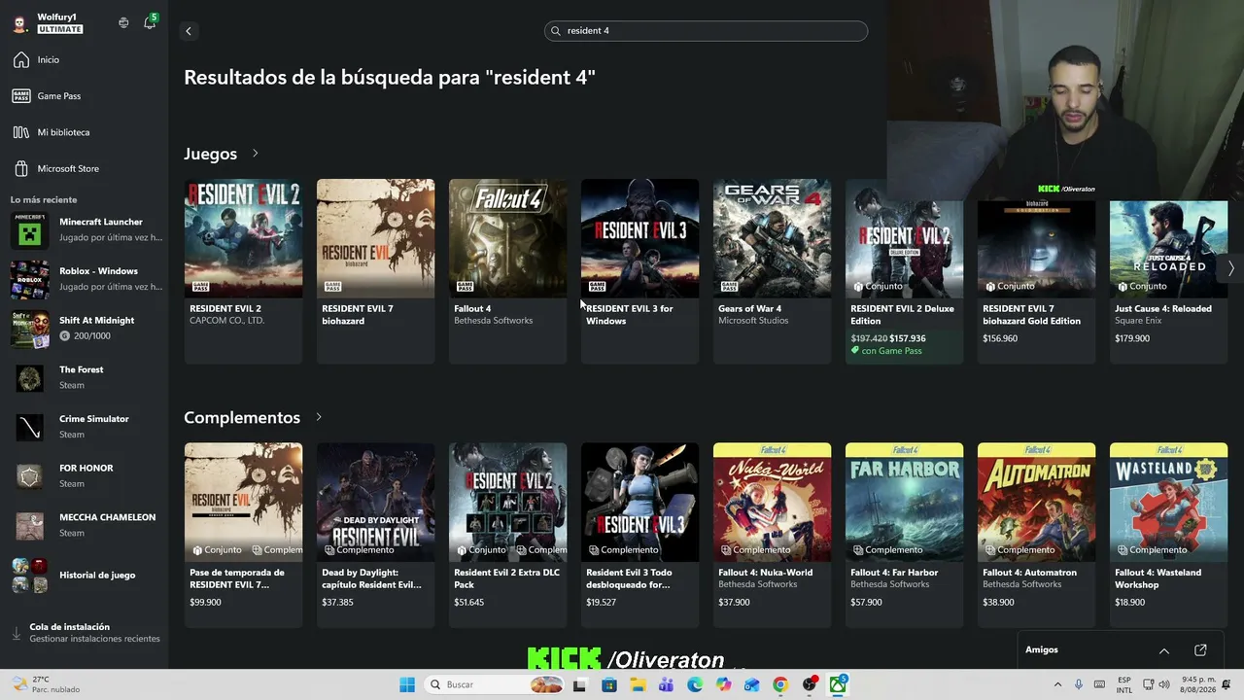Open Dead by Daylight Resident Evil chapter

(375, 536)
